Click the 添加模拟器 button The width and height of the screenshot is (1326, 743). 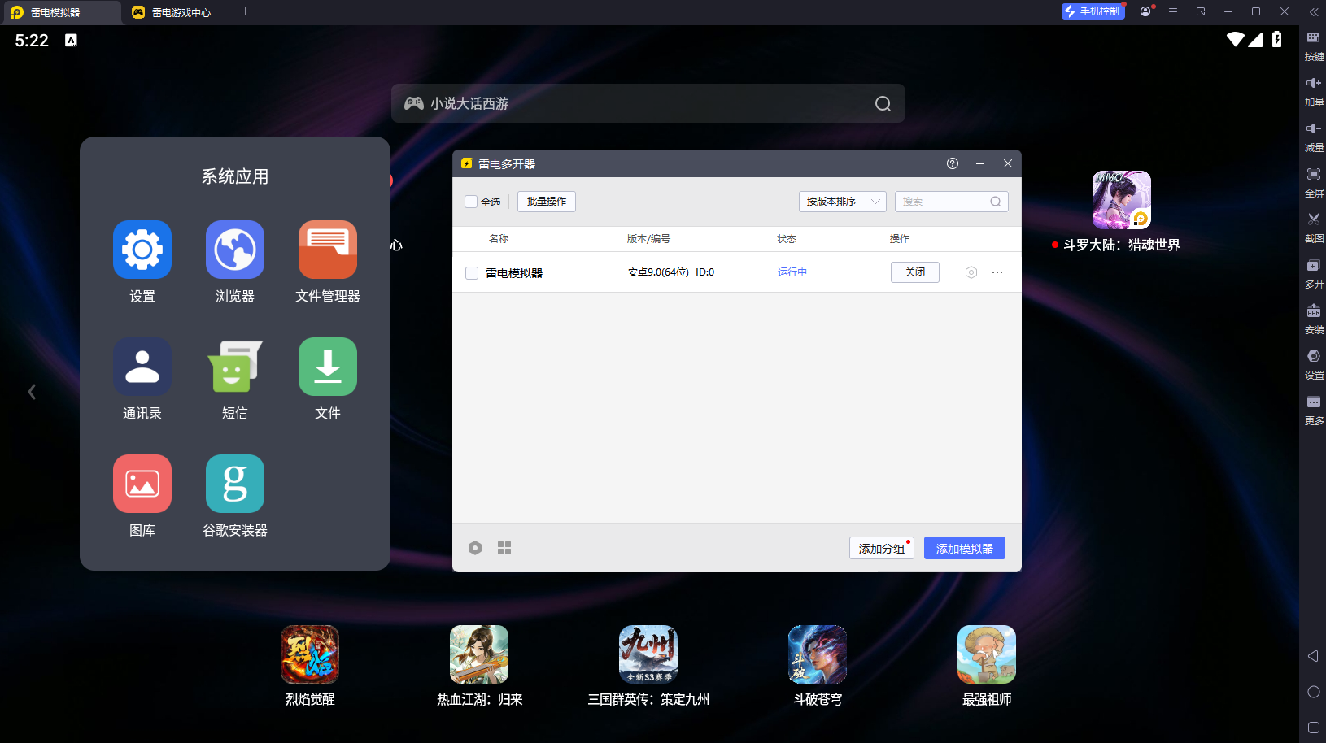[x=965, y=548]
